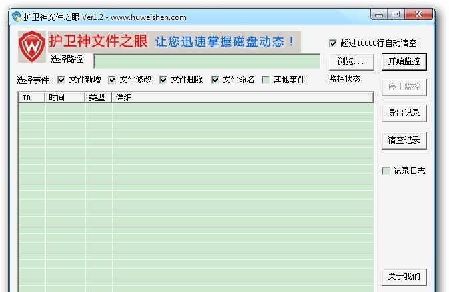Screen dimensions: 449x292
Task: Sort by the 详细 column header
Action: click(x=242, y=98)
